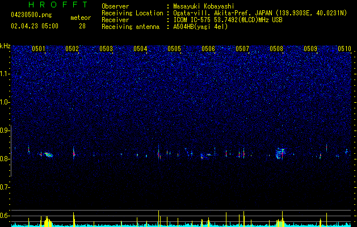Screen dimensions: 357x227
Task: Click the Receiver label
Action: tap(115, 20)
